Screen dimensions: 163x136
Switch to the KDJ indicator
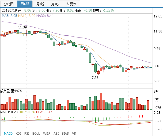tap(18, 134)
